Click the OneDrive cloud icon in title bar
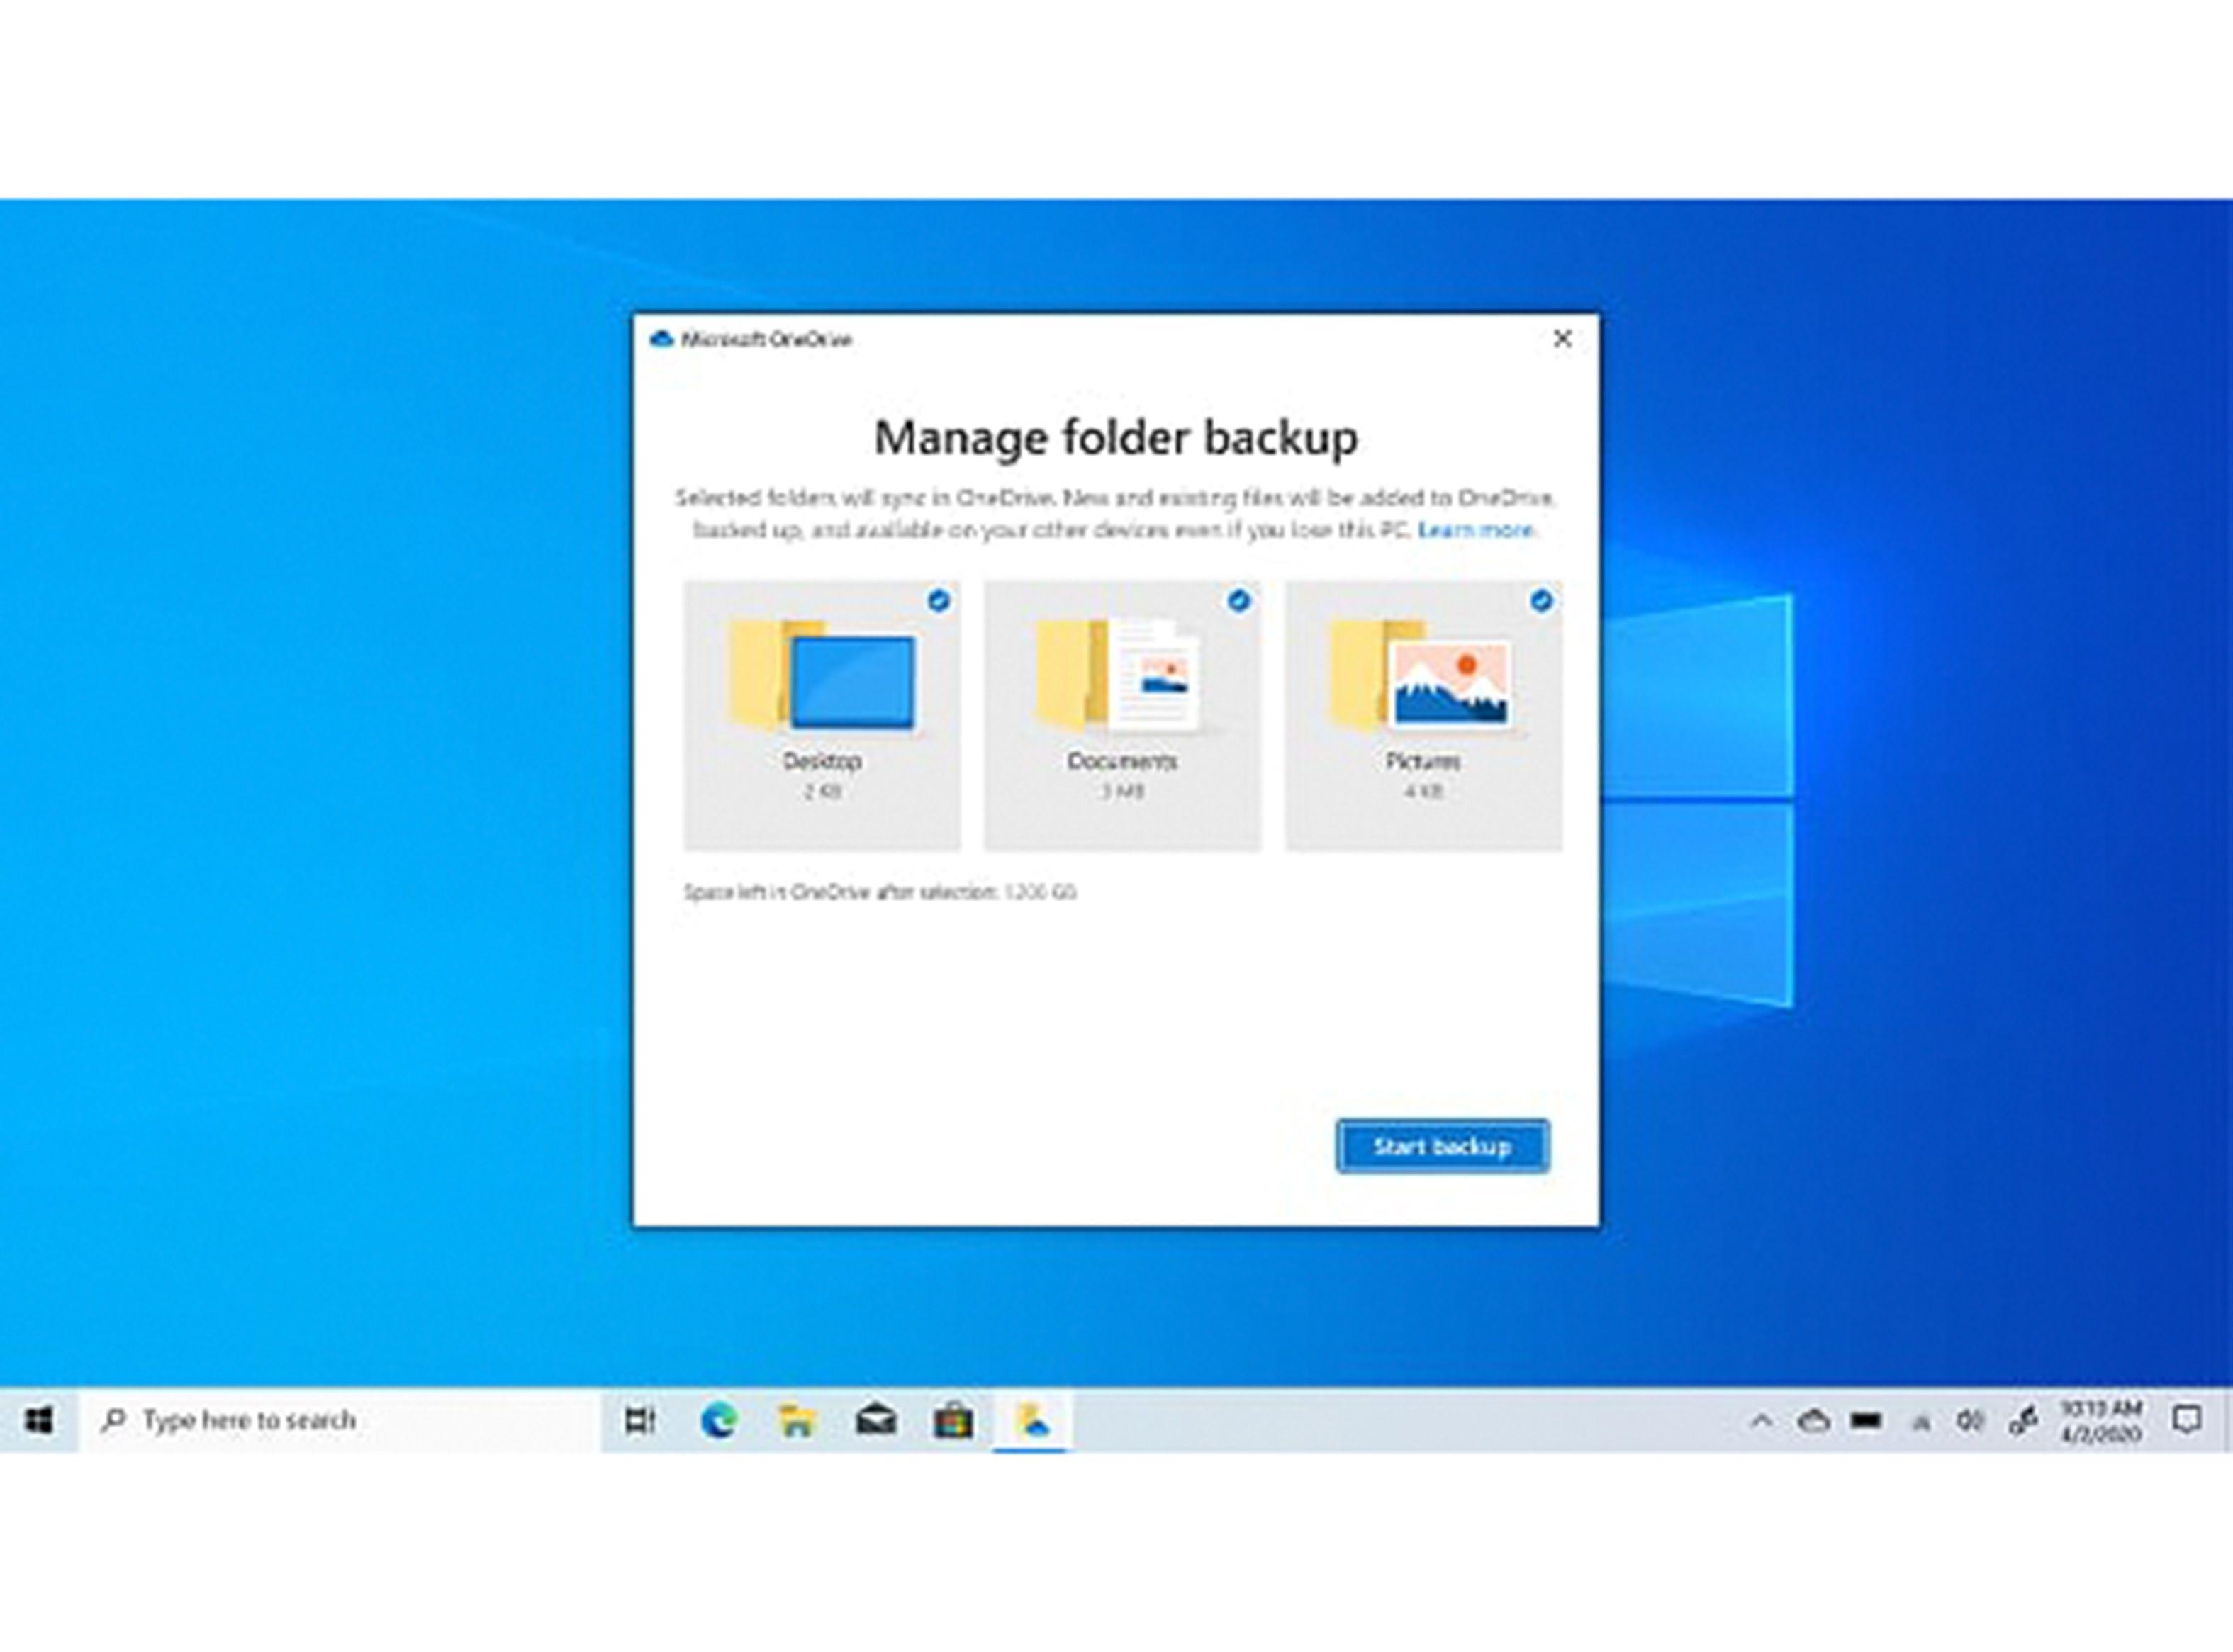 click(x=661, y=339)
